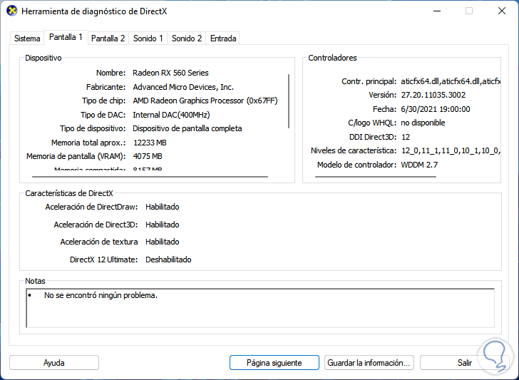
Task: Click the Nombre: label
Action: 111,73
